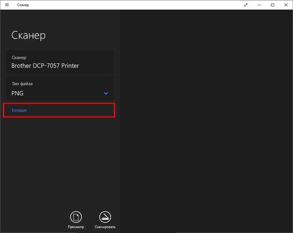Click the Просмотр text label
This screenshot has height=233, width=293.
click(76, 227)
